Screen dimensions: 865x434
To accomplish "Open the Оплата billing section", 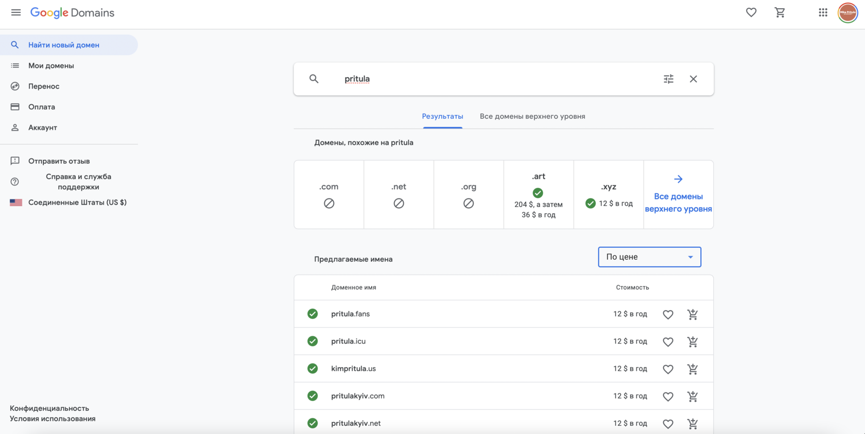I will click(x=69, y=106).
